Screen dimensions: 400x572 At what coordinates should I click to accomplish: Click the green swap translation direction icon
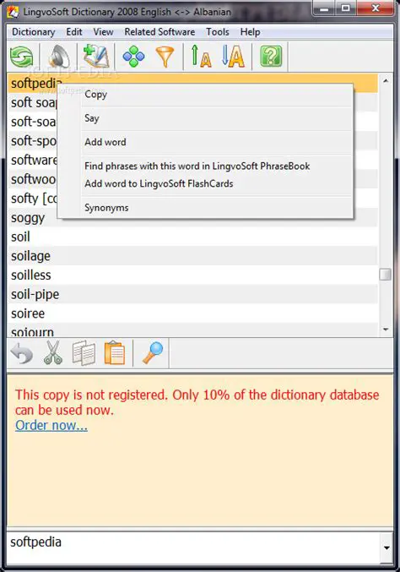[22, 57]
